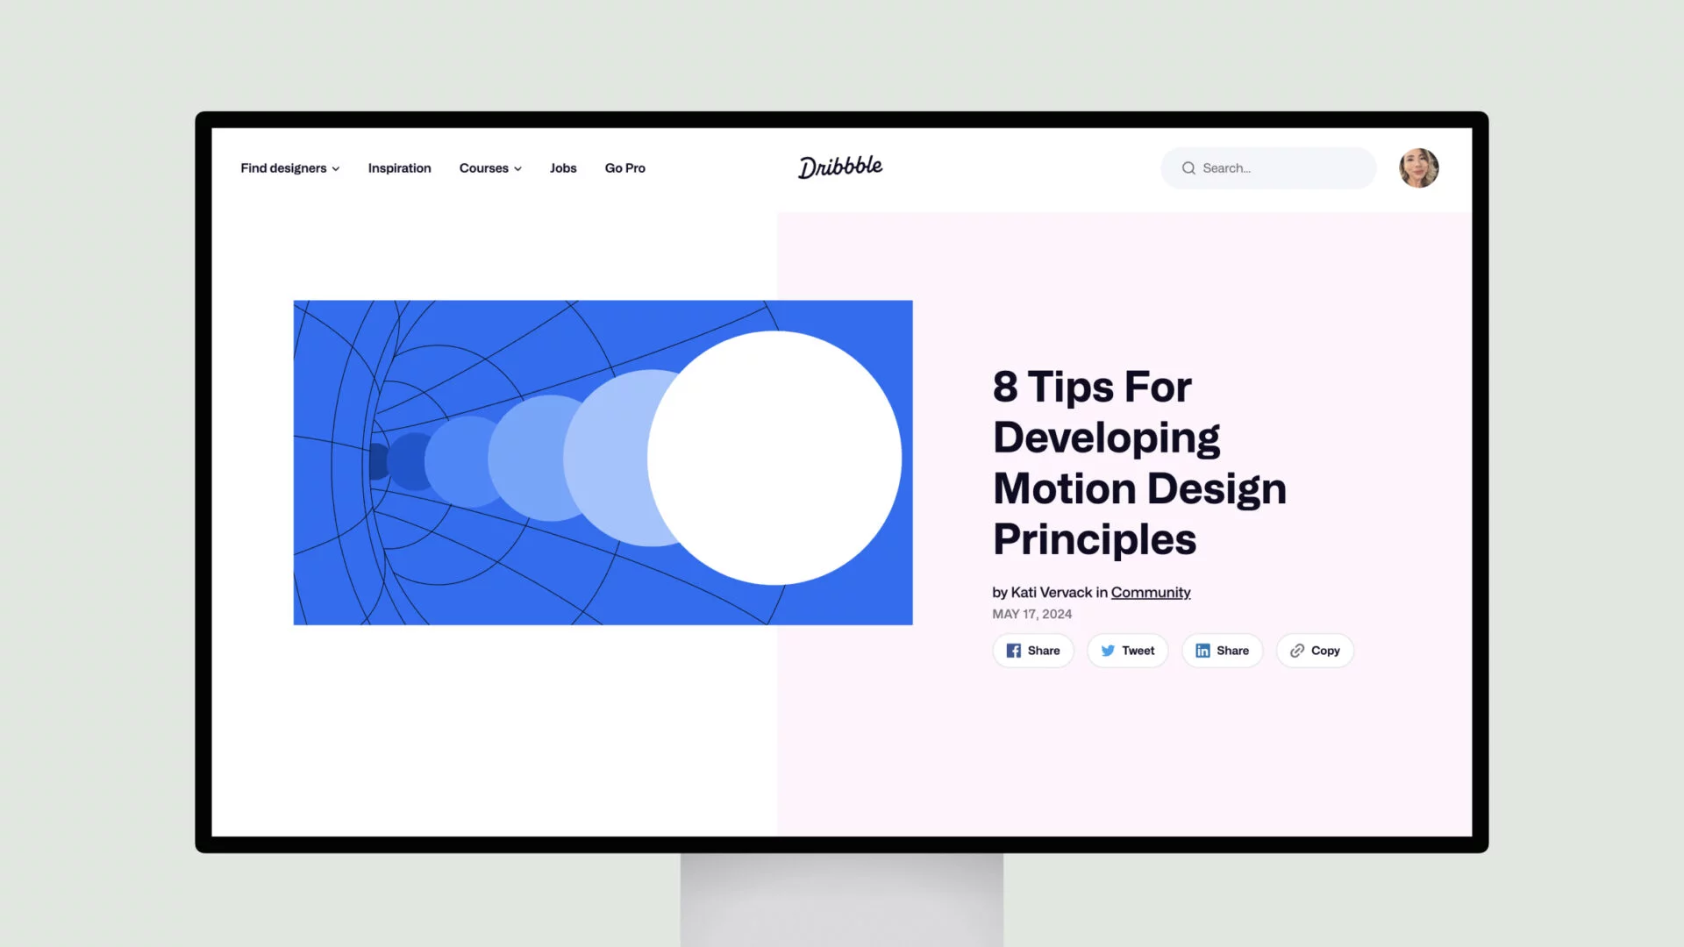Select the LinkedIn Share button
The image size is (1684, 947).
click(1223, 650)
